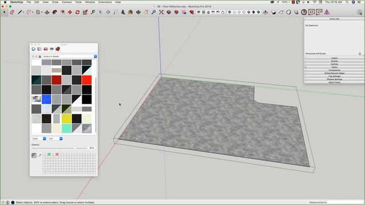Viewport: 365px width, 205px height.
Task: Open the List dropdown in Colors panel
Action: [x=55, y=138]
